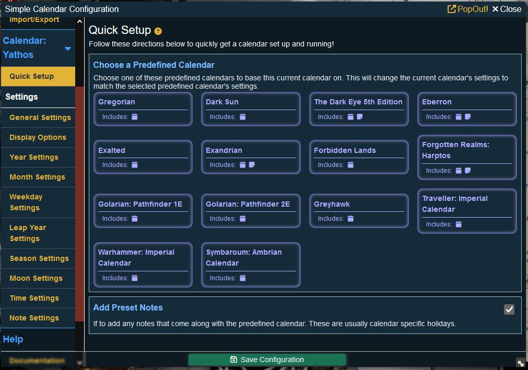Click the PopOut! link in title bar

click(468, 9)
